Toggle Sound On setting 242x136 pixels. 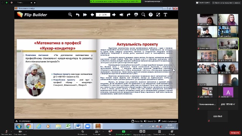click(150, 121)
